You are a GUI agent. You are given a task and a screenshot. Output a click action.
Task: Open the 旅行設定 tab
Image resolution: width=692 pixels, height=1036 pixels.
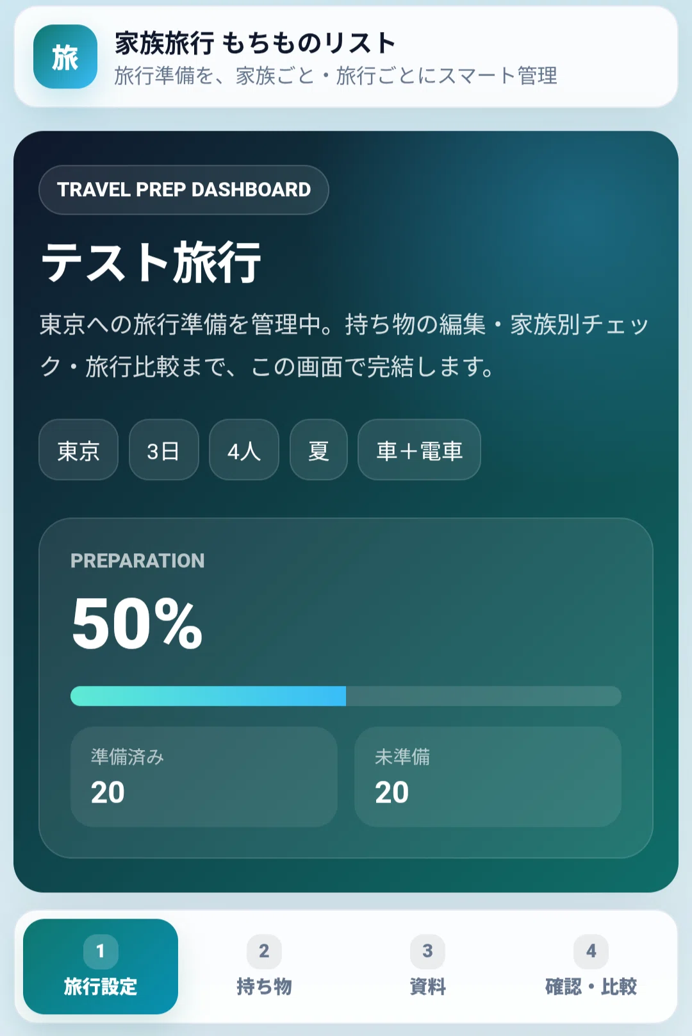coord(101,967)
